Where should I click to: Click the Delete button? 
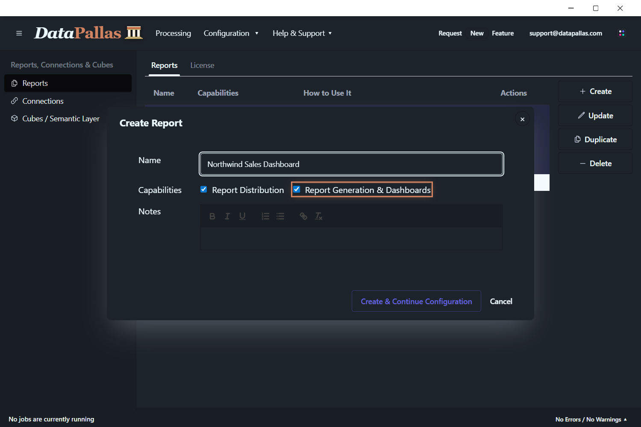(x=595, y=163)
